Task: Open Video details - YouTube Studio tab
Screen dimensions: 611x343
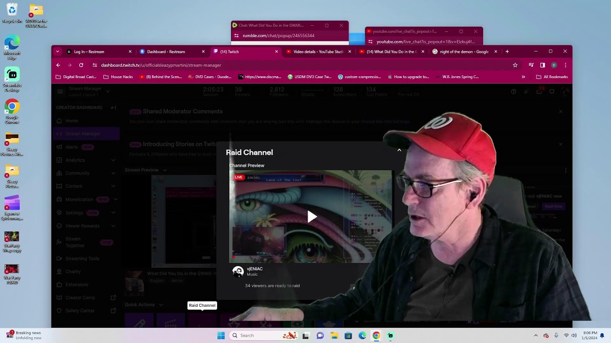Action: coord(318,51)
